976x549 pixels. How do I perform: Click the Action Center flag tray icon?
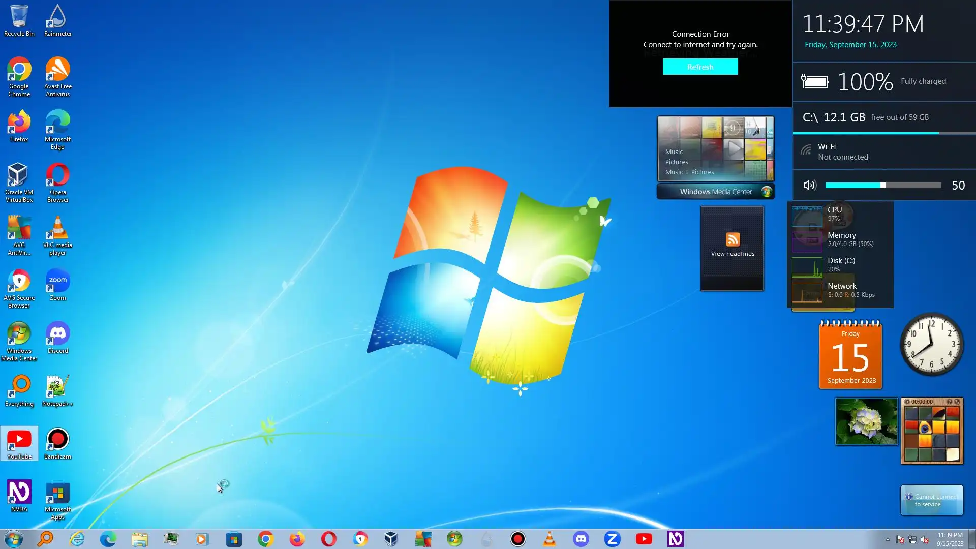900,539
